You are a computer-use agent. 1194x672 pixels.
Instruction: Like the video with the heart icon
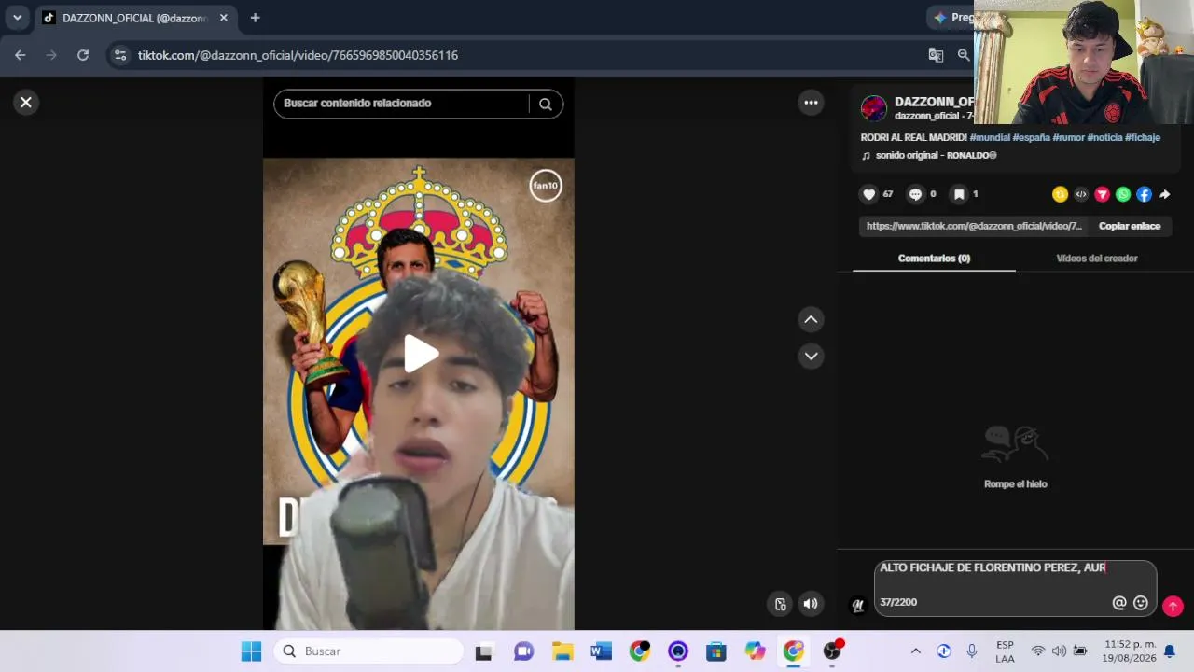869,194
